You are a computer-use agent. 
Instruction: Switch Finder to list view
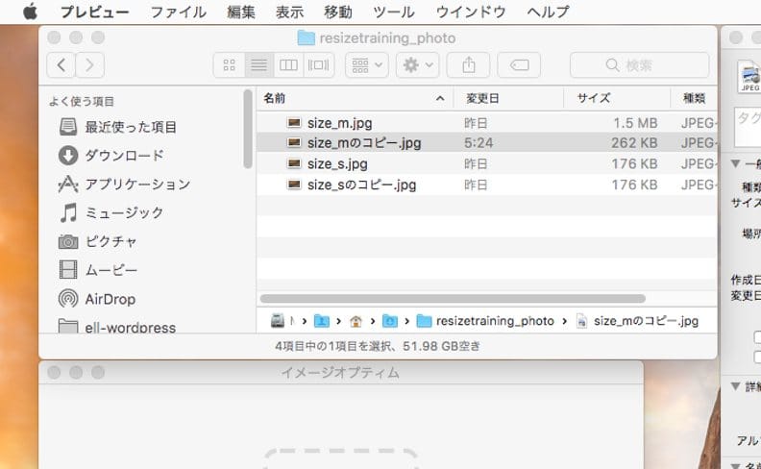pos(259,64)
